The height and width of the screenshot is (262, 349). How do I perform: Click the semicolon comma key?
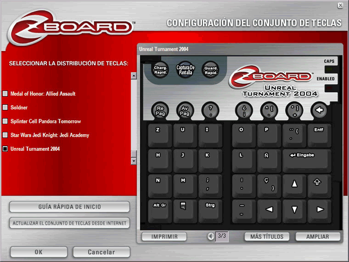tap(210, 186)
